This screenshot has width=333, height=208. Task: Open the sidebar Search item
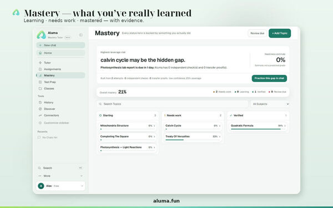click(60, 168)
